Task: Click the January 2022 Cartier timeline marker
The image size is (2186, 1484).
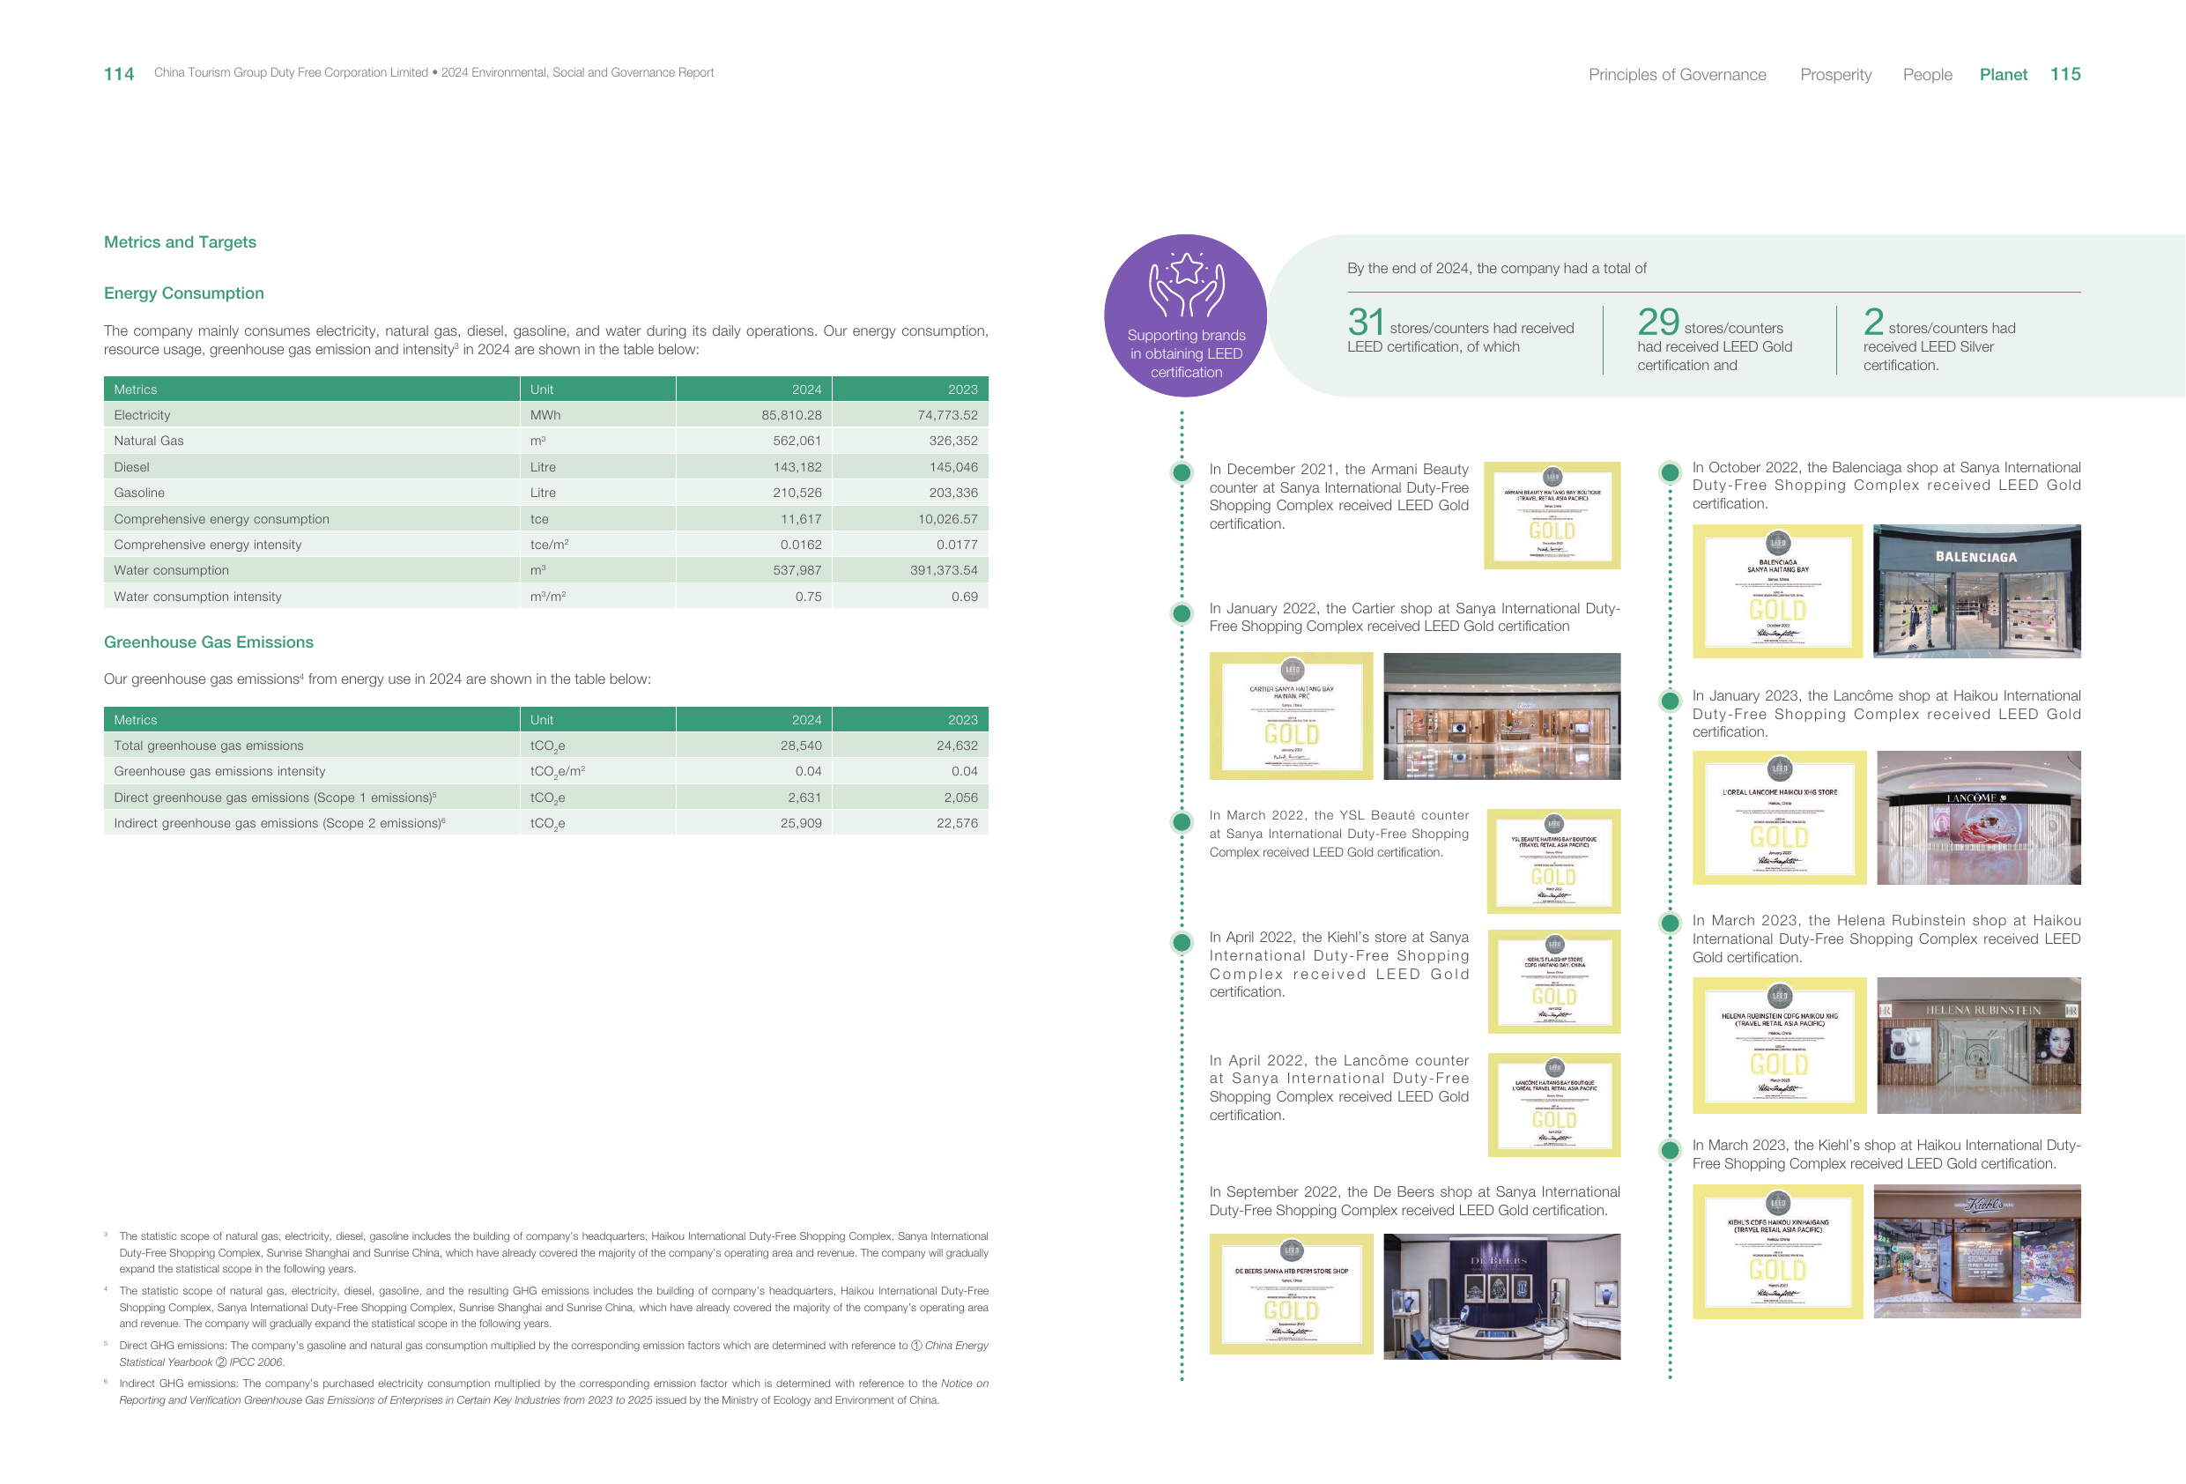Action: tap(1182, 613)
